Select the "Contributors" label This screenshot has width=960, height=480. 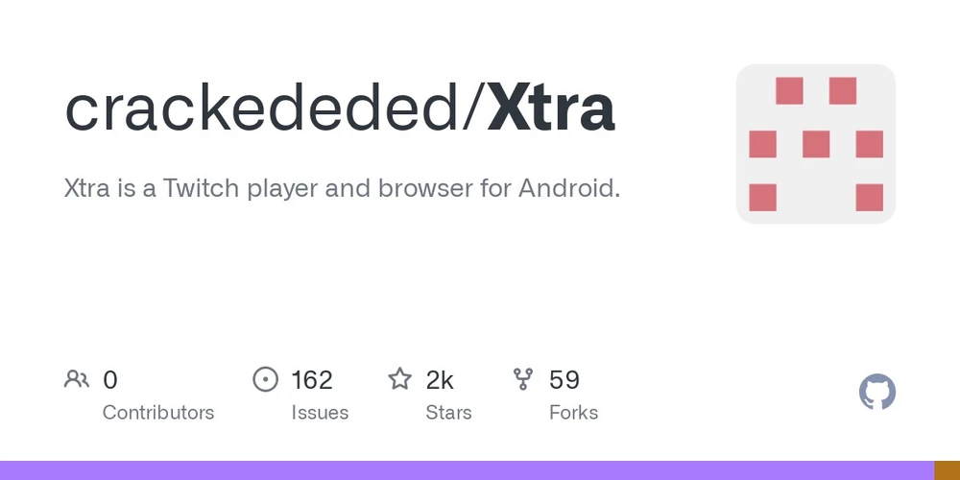click(x=158, y=413)
